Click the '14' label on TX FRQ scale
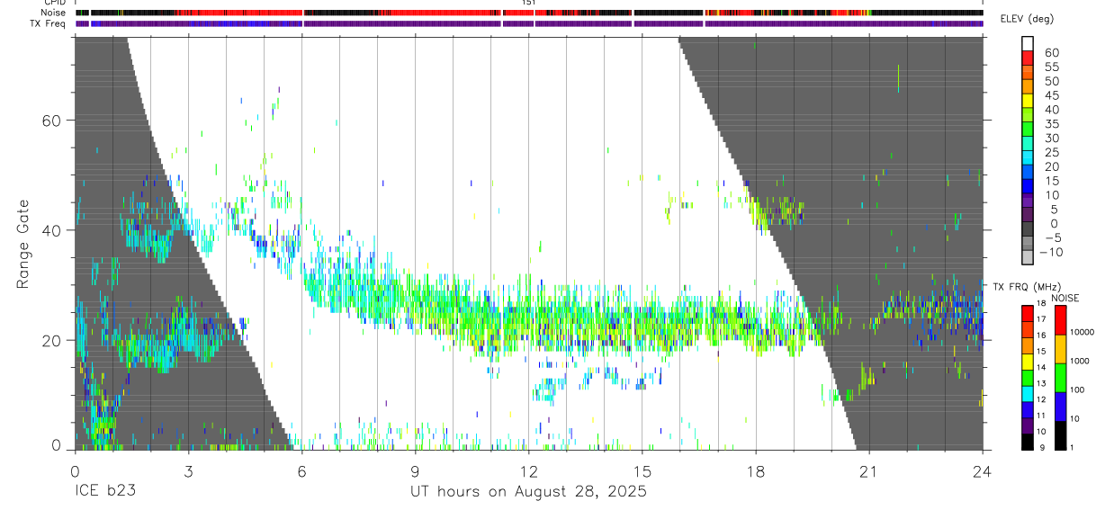Viewport: 1105px width, 510px height. [x=1041, y=367]
